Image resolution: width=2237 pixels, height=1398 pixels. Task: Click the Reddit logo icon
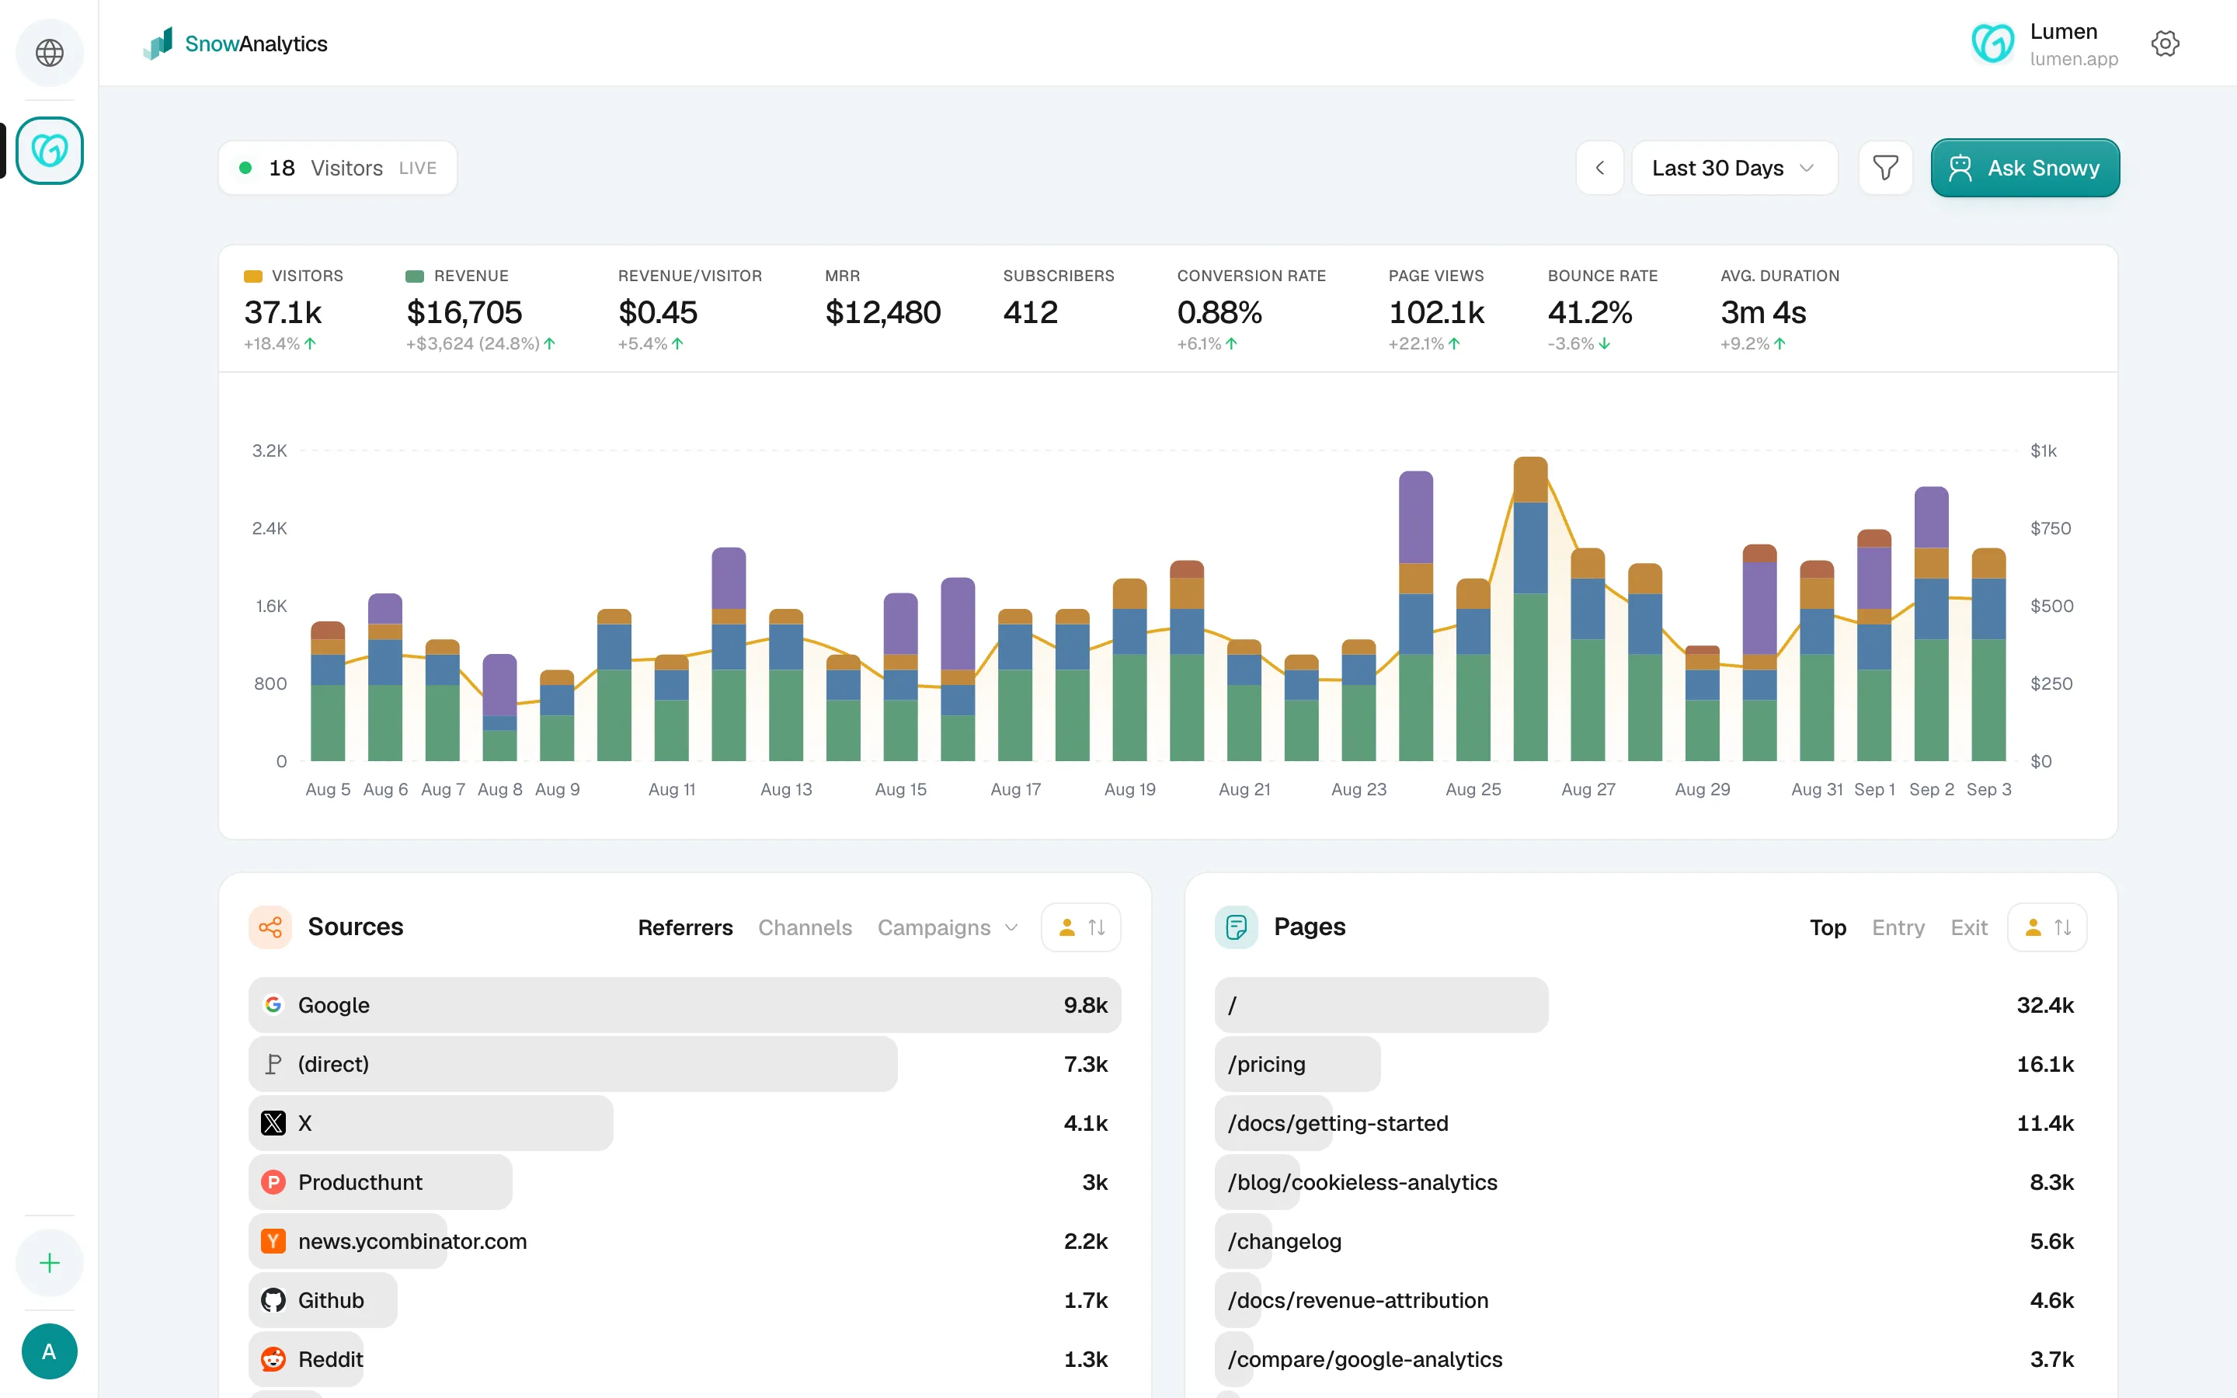click(x=273, y=1359)
